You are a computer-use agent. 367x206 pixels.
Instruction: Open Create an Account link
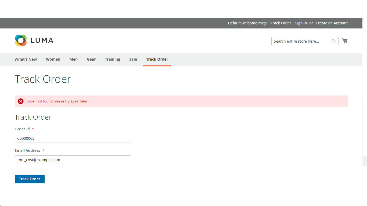point(332,23)
